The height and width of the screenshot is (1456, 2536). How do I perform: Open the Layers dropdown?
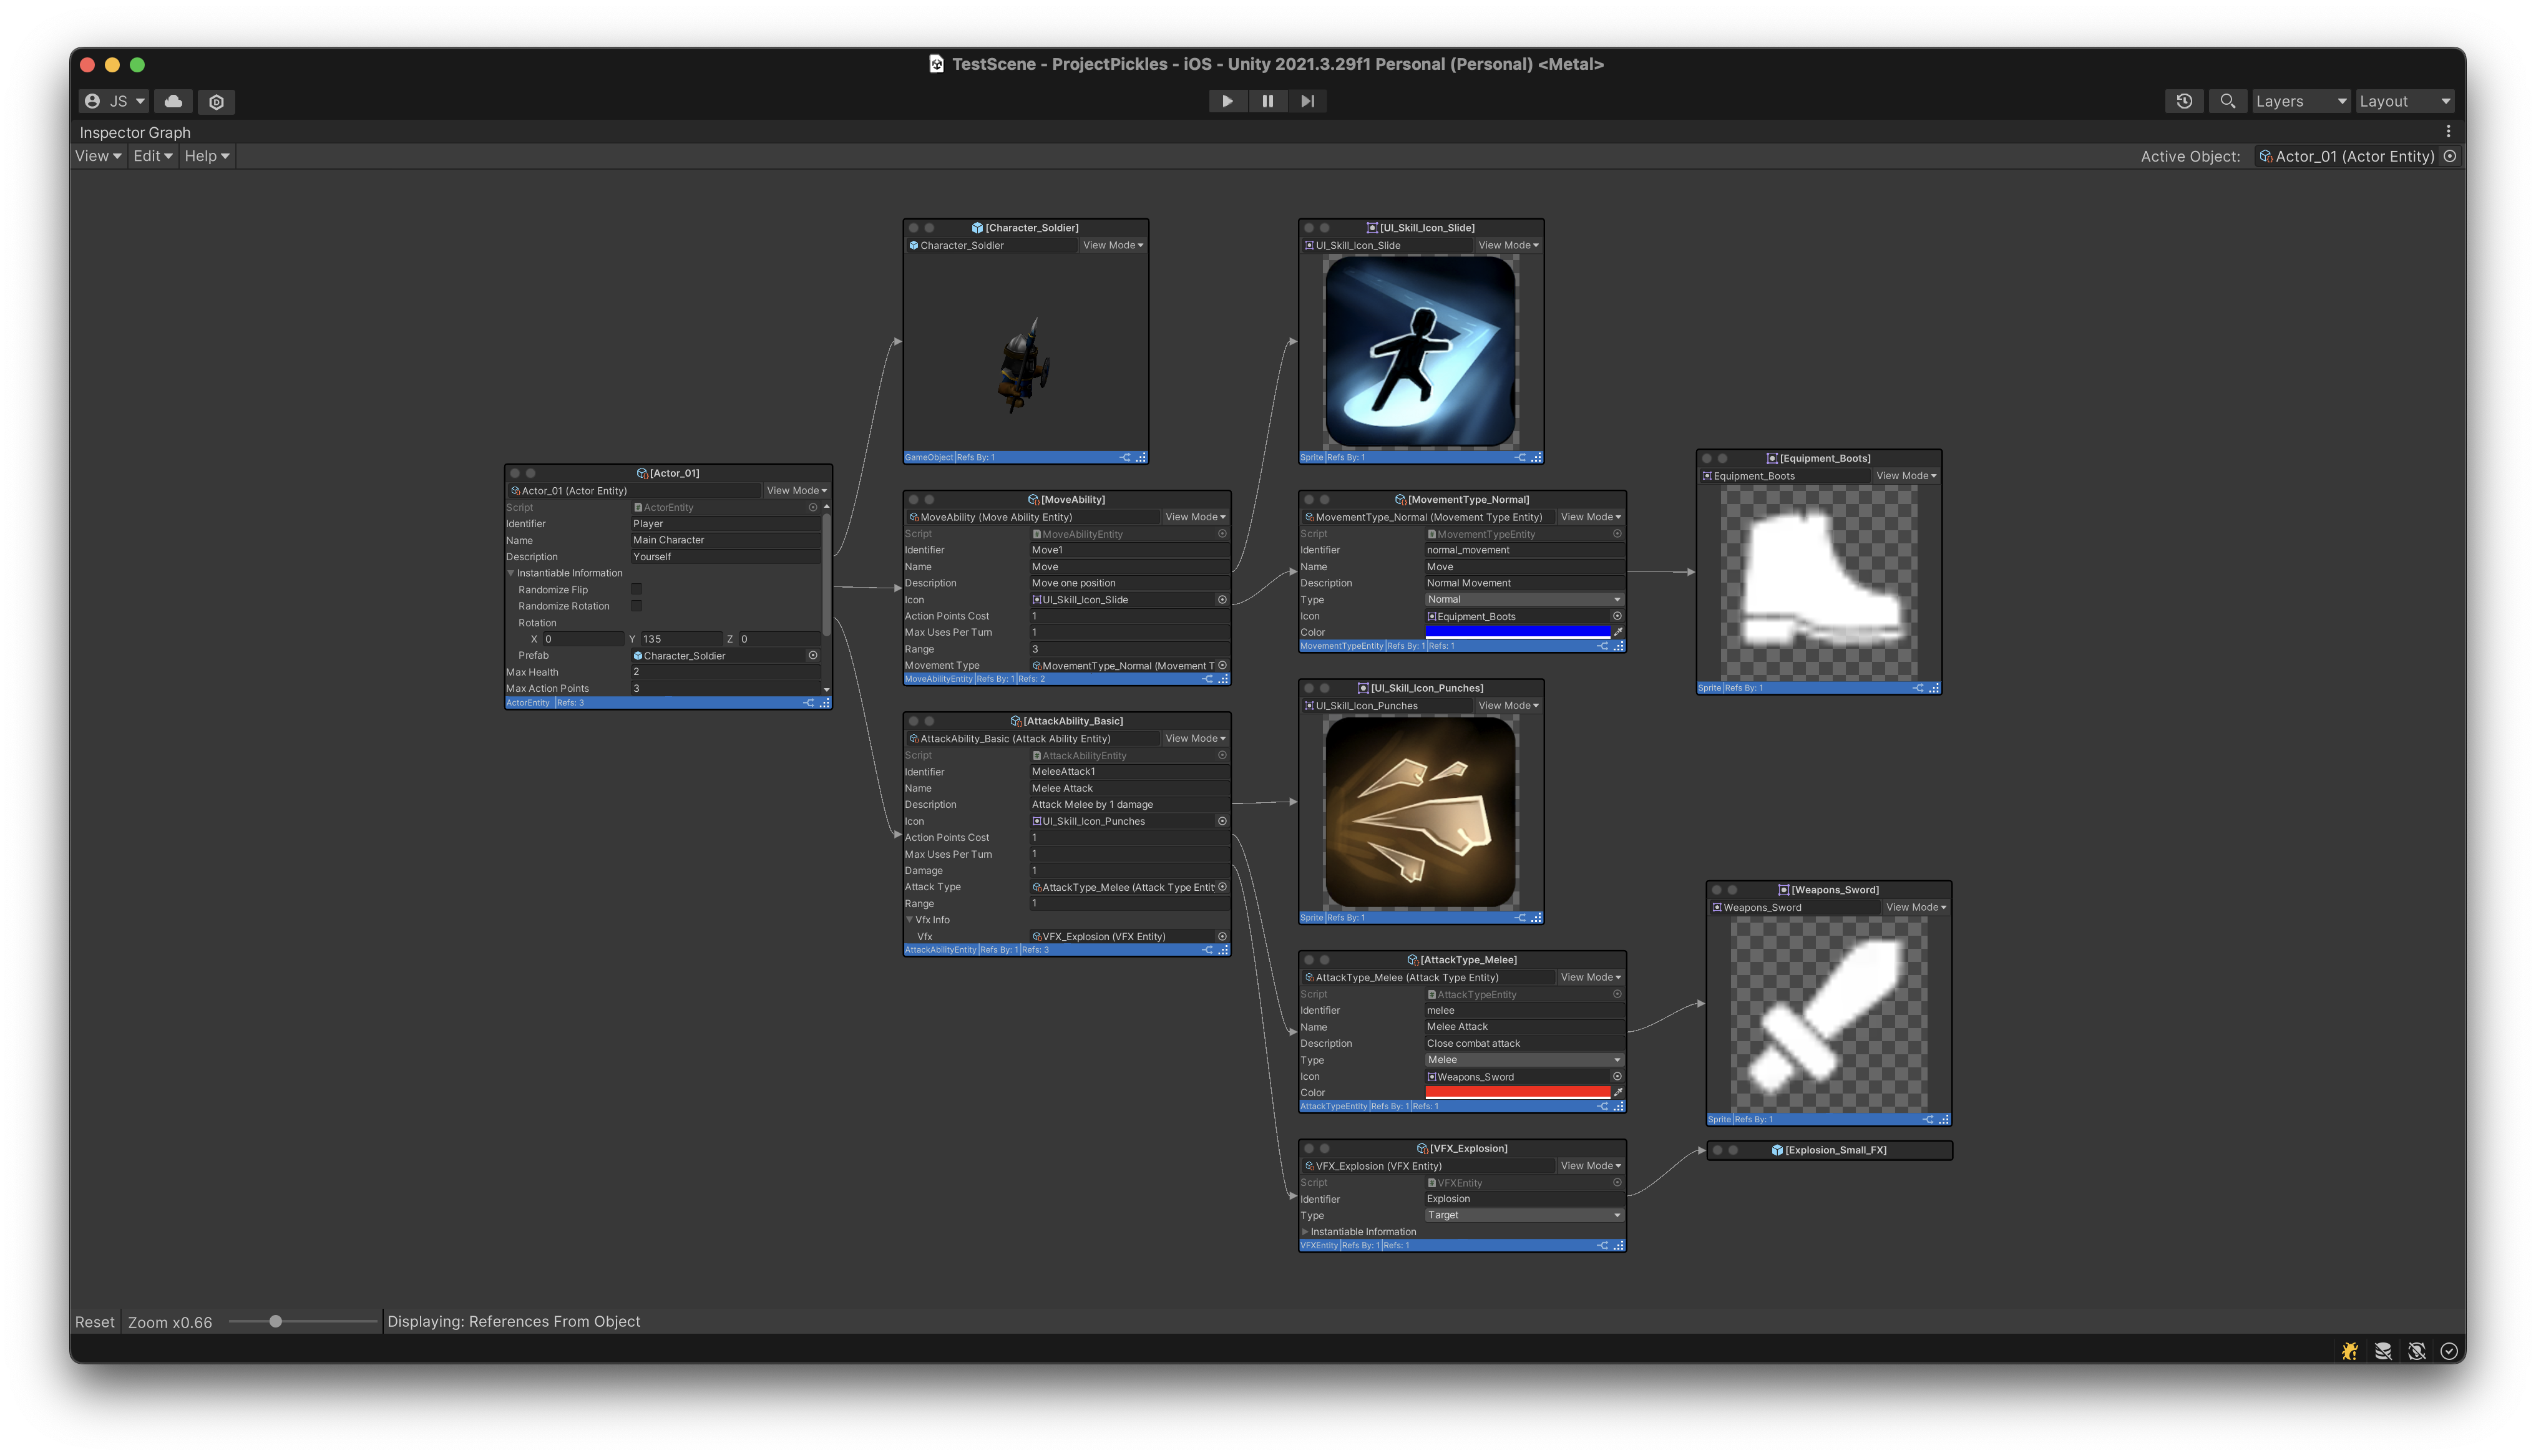pos(2300,101)
